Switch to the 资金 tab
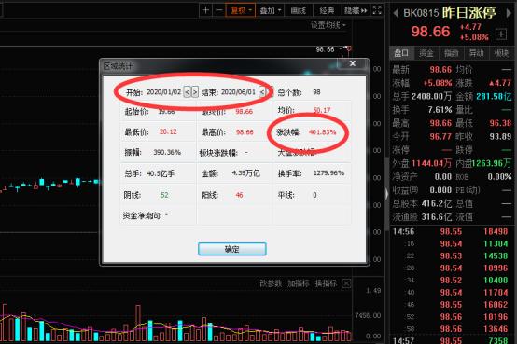Viewport: 517px width, 344px height. tap(426, 53)
